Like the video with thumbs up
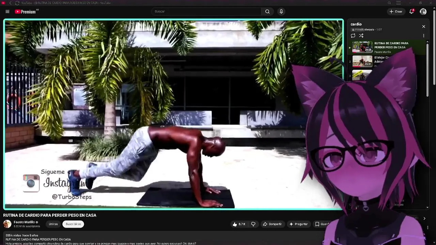This screenshot has width=436, height=245. [239, 224]
